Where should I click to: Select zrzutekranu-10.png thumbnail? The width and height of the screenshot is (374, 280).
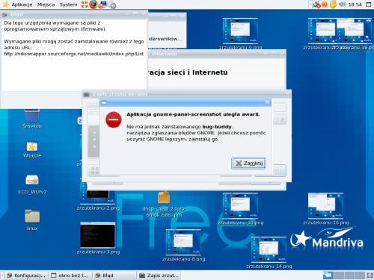click(240, 205)
